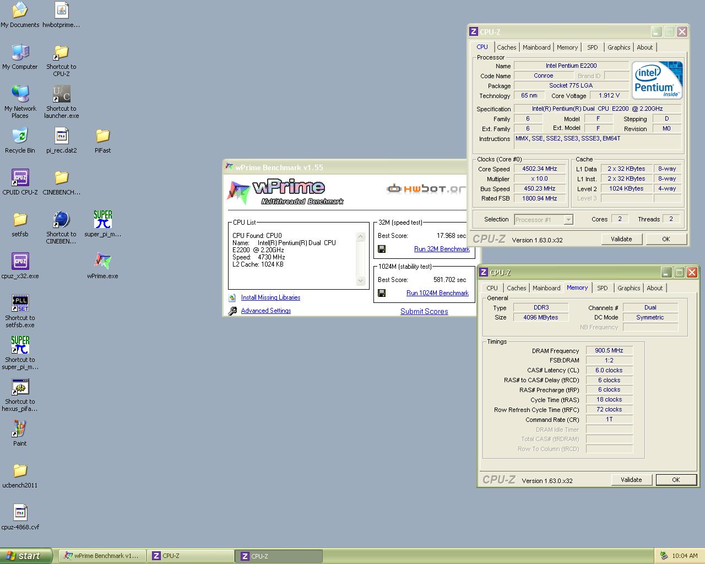Image resolution: width=705 pixels, height=564 pixels.
Task: Click Install Missing Libraries link
Action: (x=270, y=297)
